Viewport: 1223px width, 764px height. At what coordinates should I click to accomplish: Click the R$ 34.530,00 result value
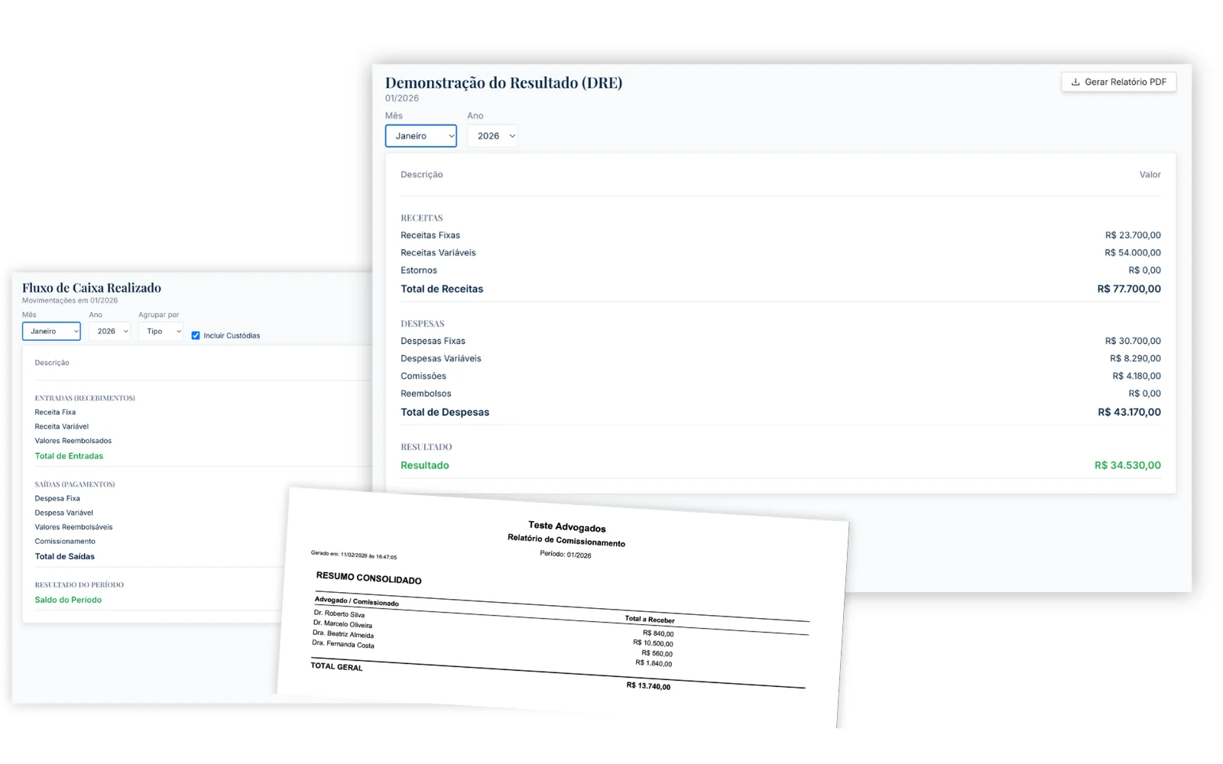coord(1127,465)
